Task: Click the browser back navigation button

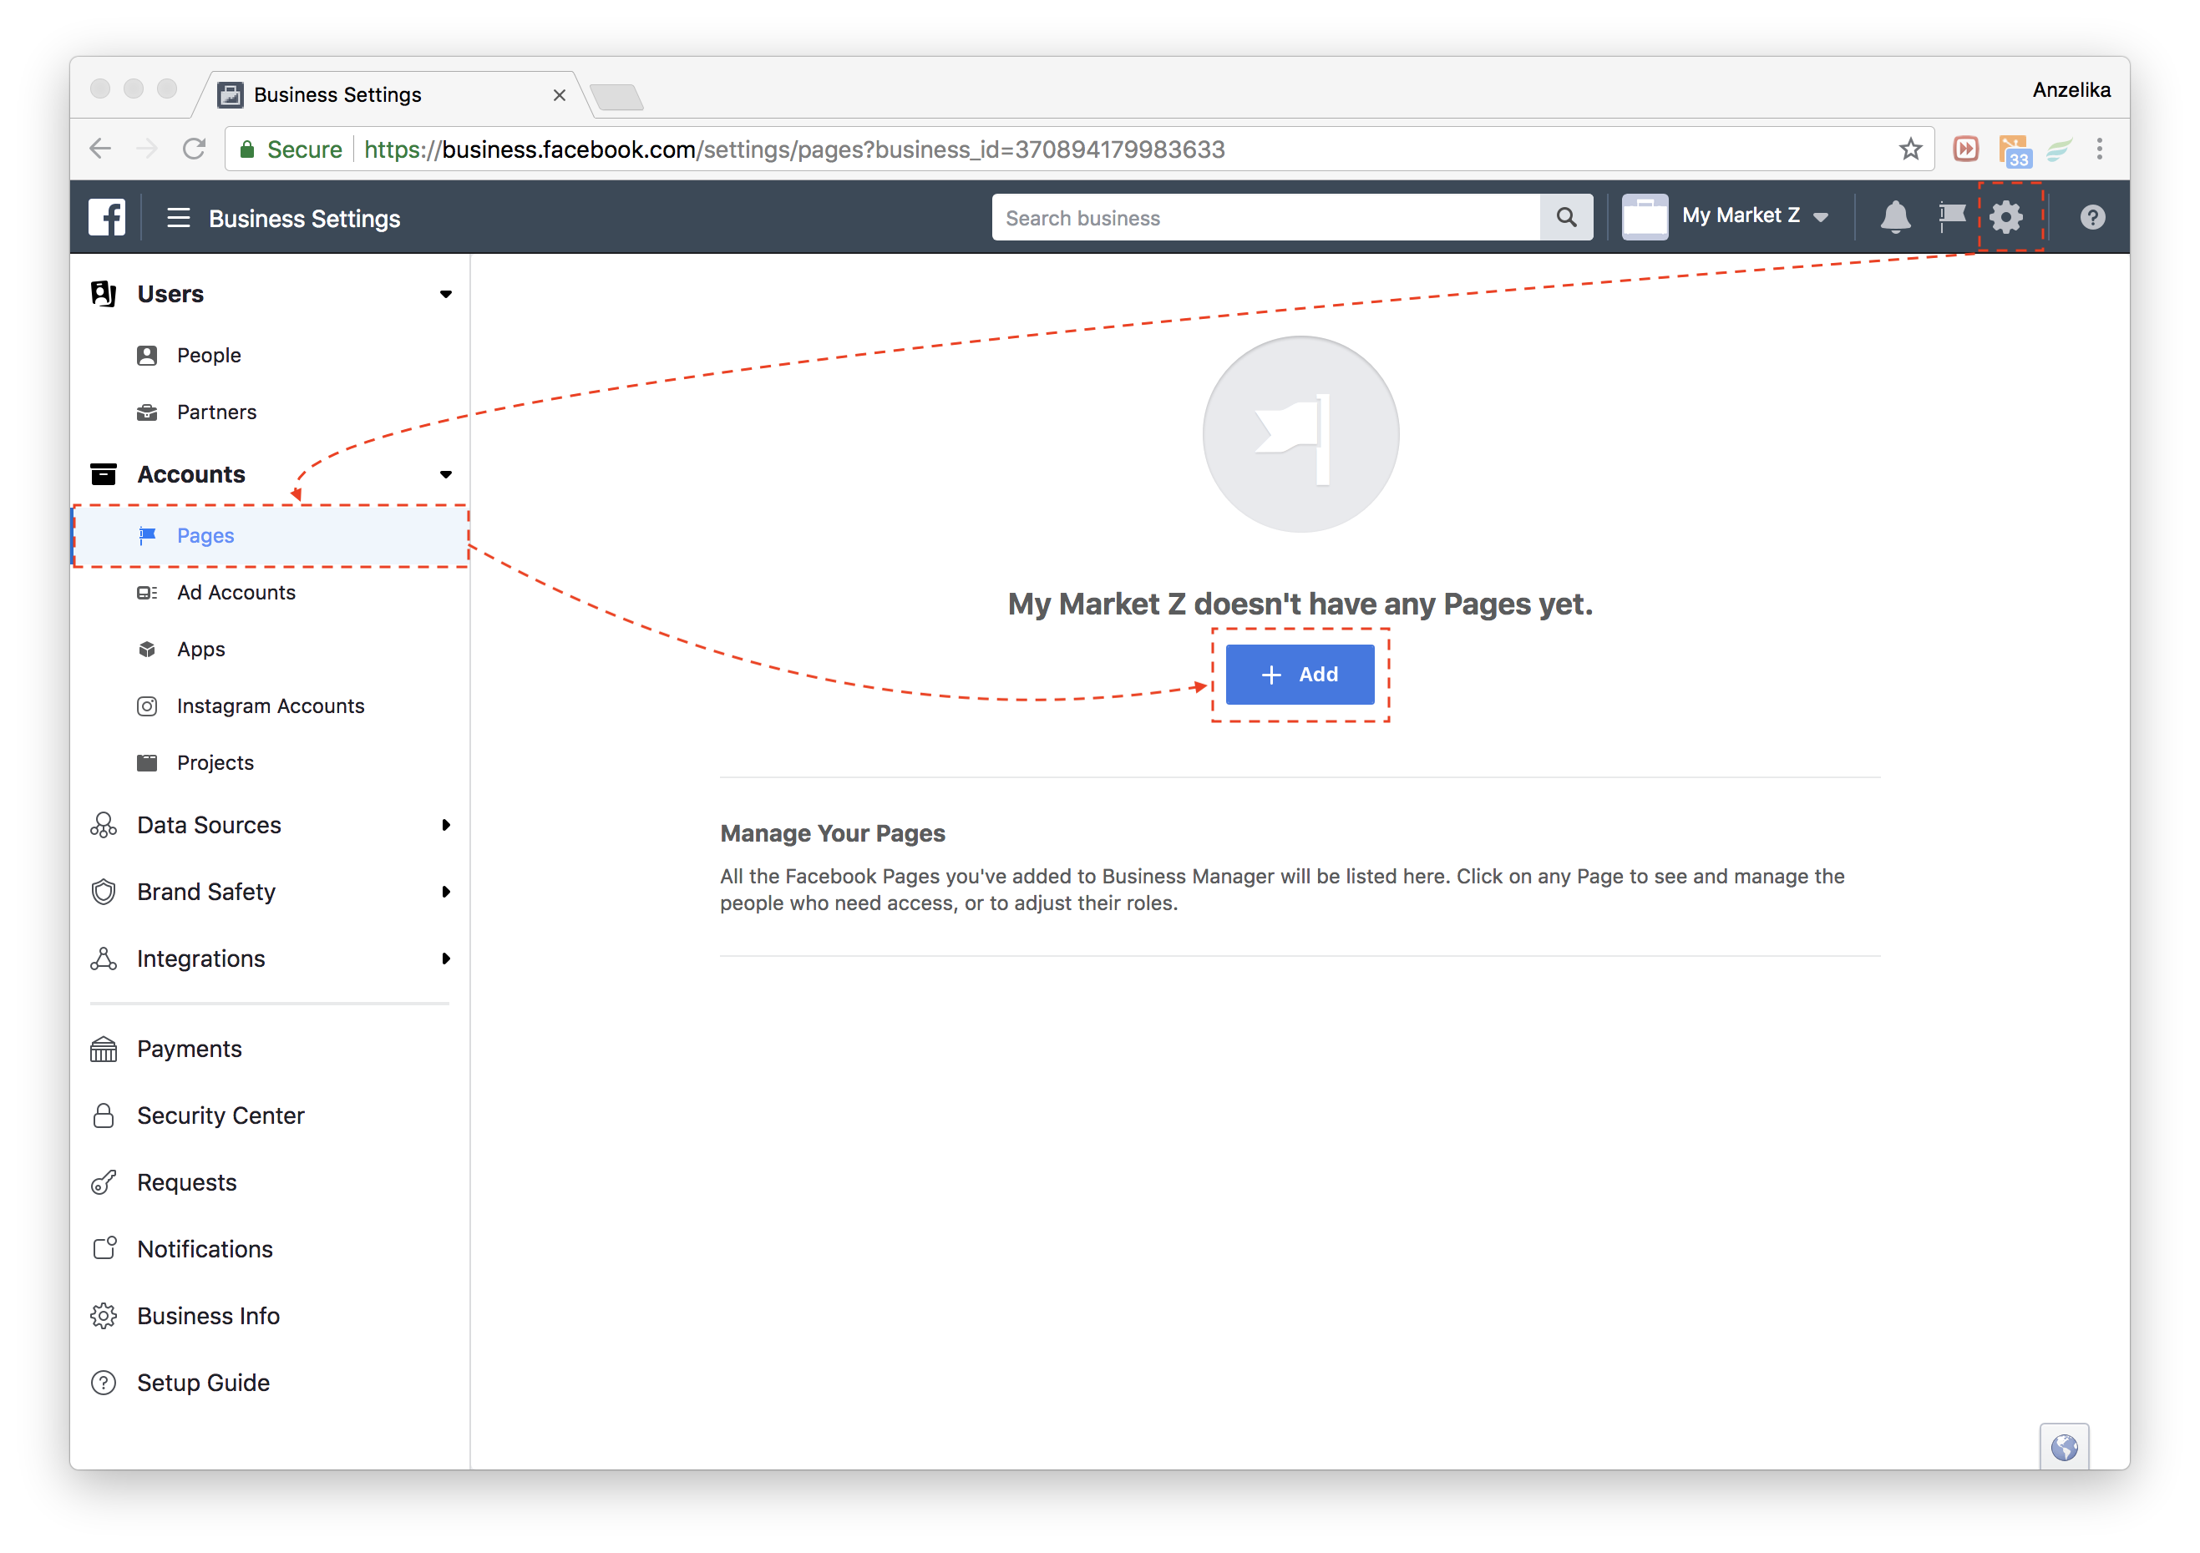Action: pos(103,149)
